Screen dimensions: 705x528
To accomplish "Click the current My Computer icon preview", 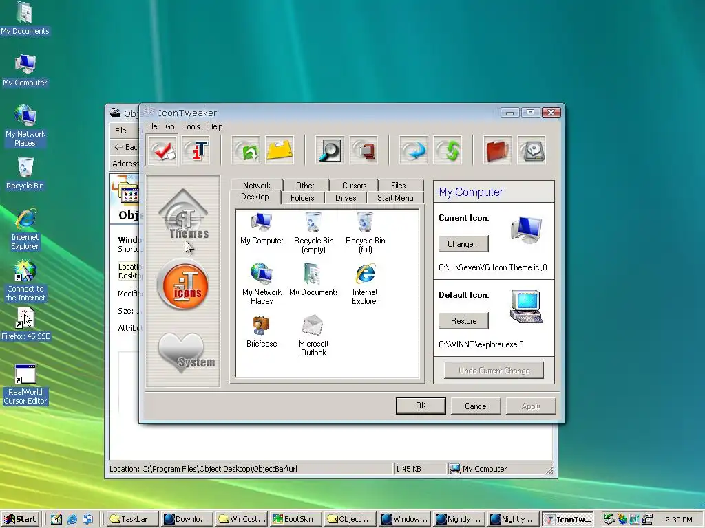I will tap(526, 230).
